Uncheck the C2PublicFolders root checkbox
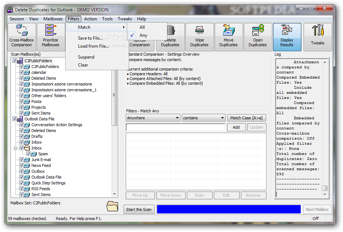343x232 pixels. pos(15,61)
